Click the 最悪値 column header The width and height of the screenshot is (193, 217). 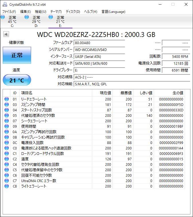click(x=123, y=93)
